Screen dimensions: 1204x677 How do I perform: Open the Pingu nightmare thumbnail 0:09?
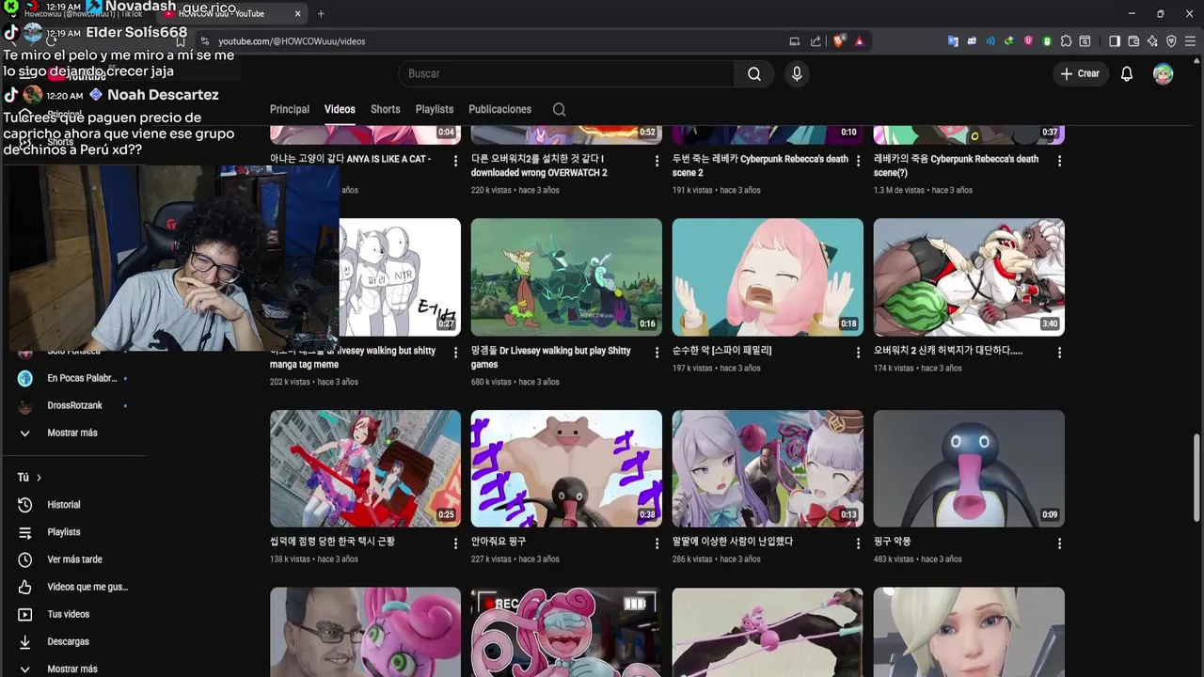969,468
